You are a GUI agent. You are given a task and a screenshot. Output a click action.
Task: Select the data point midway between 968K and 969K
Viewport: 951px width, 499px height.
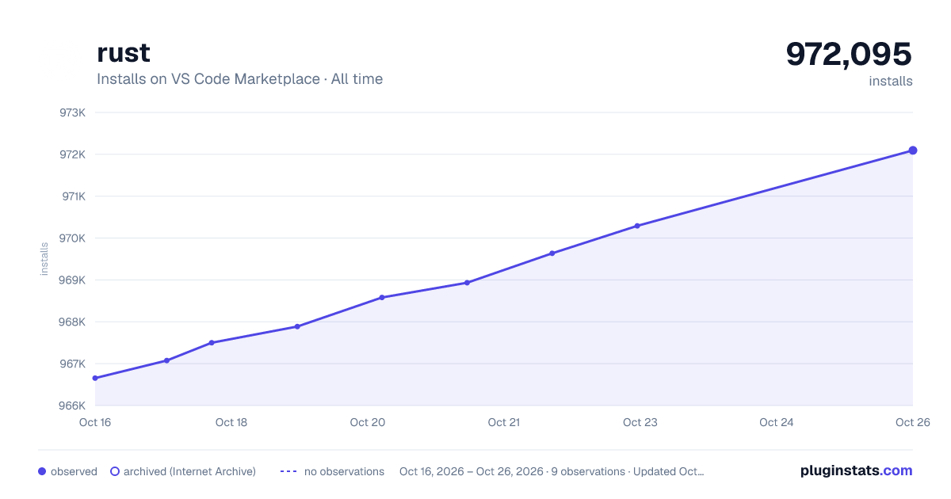(x=382, y=297)
